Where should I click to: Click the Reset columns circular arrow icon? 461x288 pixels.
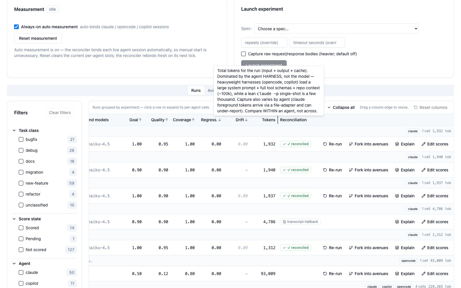(416, 107)
